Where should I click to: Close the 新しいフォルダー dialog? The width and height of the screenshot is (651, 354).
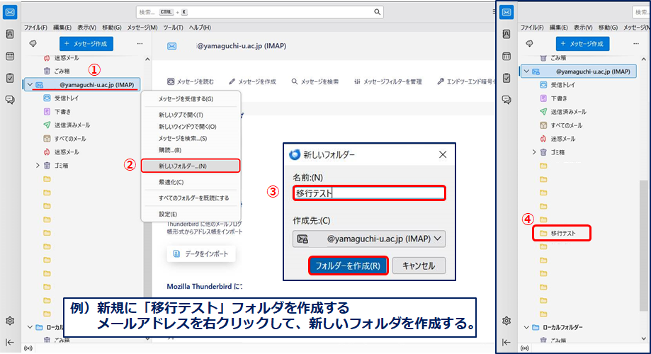click(443, 155)
